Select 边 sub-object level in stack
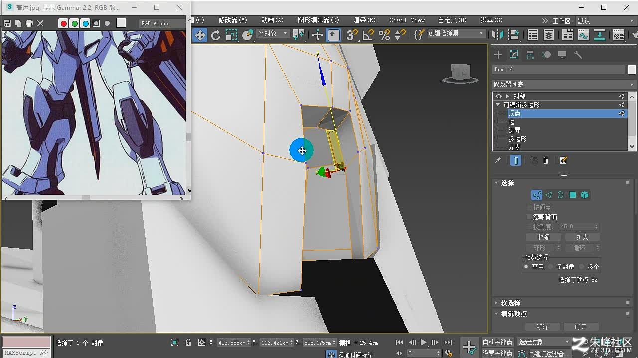This screenshot has width=638, height=358. click(512, 122)
